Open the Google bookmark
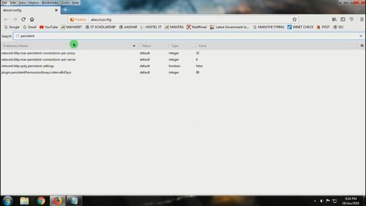The image size is (366, 206). pos(12,27)
